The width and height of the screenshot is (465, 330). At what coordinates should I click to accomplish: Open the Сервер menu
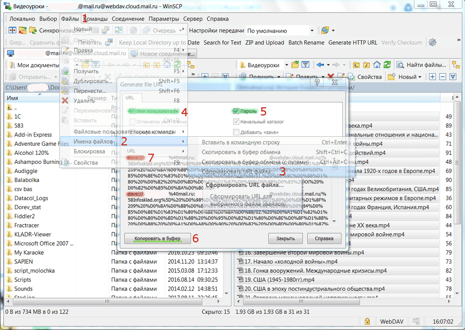pos(193,19)
